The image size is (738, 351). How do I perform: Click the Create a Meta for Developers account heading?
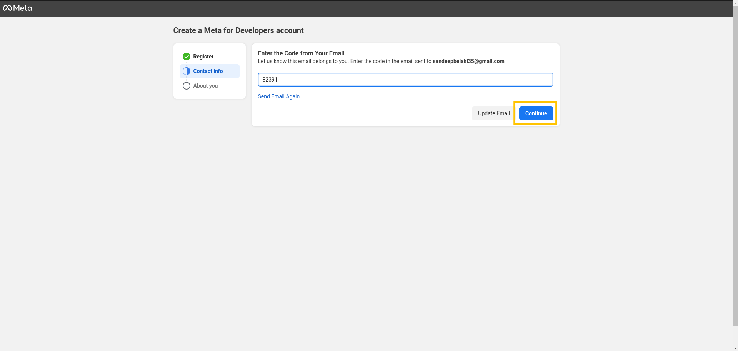click(238, 30)
